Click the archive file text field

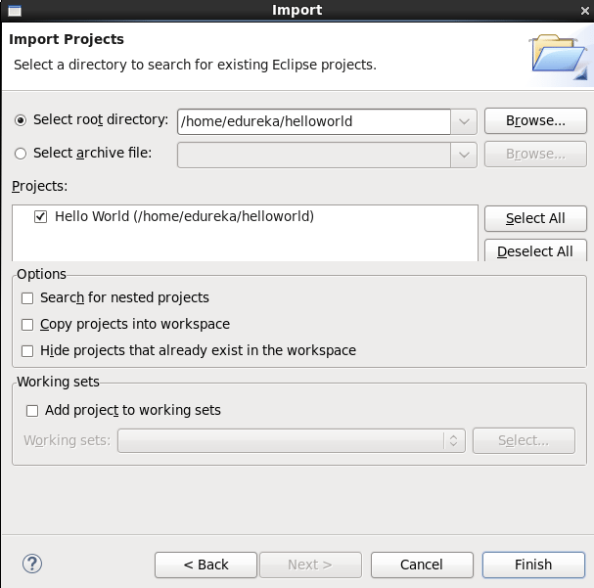click(x=314, y=155)
